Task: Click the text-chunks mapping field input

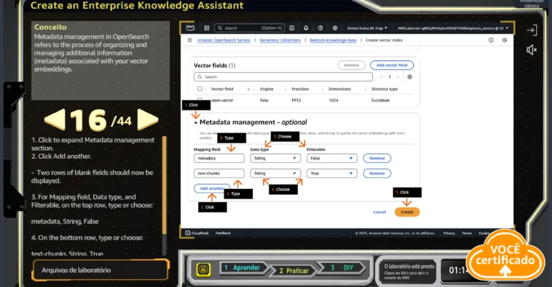Action: pyautogui.click(x=219, y=173)
